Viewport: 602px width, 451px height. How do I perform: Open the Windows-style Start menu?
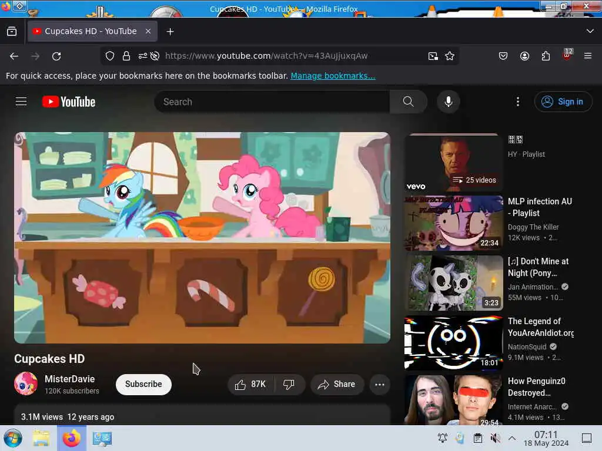pyautogui.click(x=13, y=438)
